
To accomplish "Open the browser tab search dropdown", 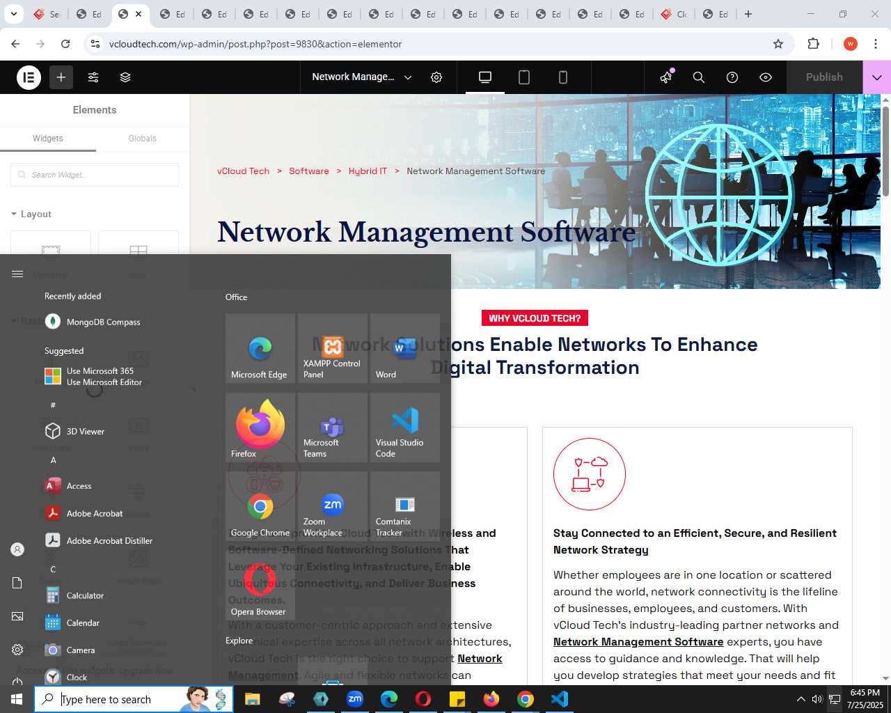I will 14,14.
